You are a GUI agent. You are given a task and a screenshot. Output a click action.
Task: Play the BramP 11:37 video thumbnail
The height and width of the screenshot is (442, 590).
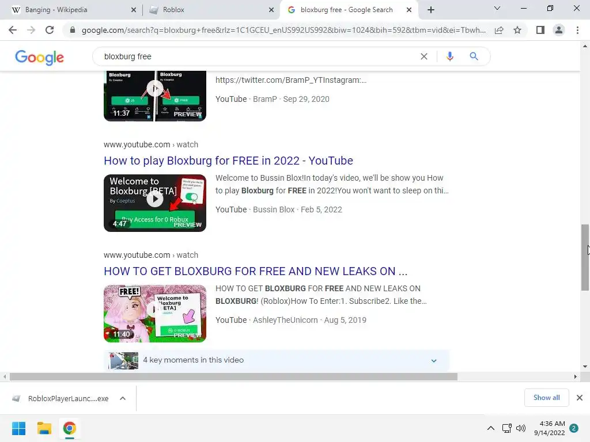coord(155,96)
